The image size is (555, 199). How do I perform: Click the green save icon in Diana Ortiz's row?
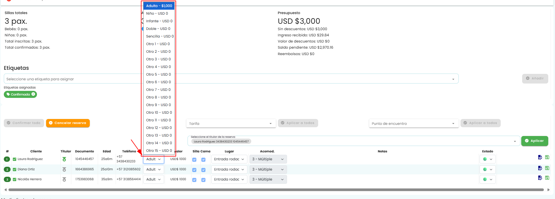(547, 168)
